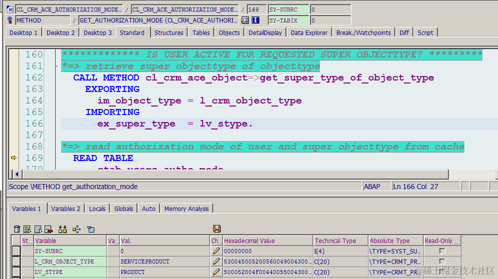Click the grey list icon in the variables toolbar
Viewport: 498px width, 279px height.
pos(38,229)
